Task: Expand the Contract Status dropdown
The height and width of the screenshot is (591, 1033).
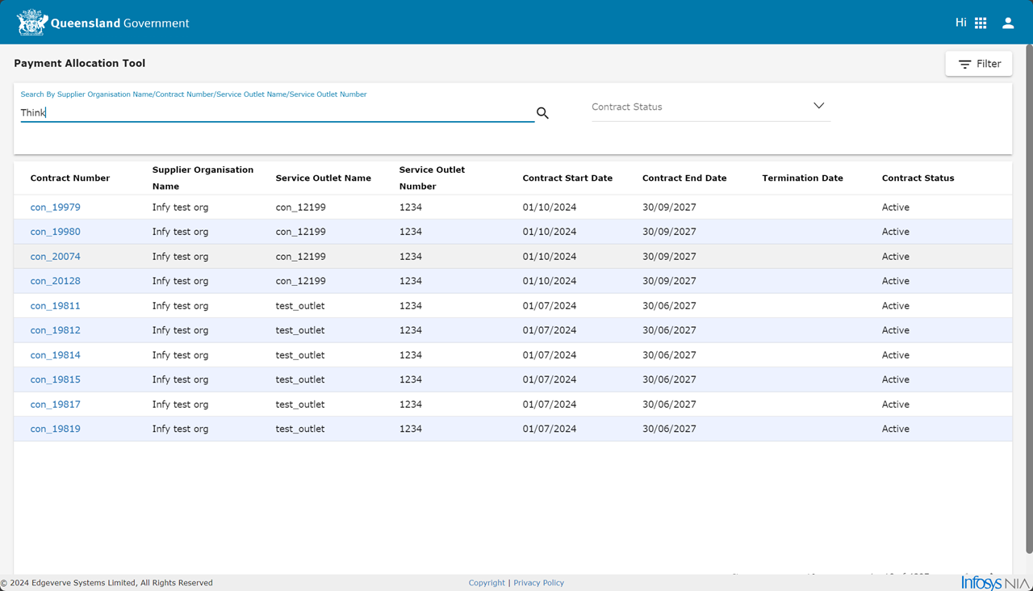Action: pyautogui.click(x=710, y=107)
